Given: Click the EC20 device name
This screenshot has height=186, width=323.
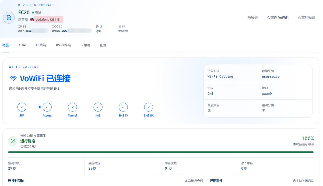Looking at the screenshot, I should [x=24, y=12].
